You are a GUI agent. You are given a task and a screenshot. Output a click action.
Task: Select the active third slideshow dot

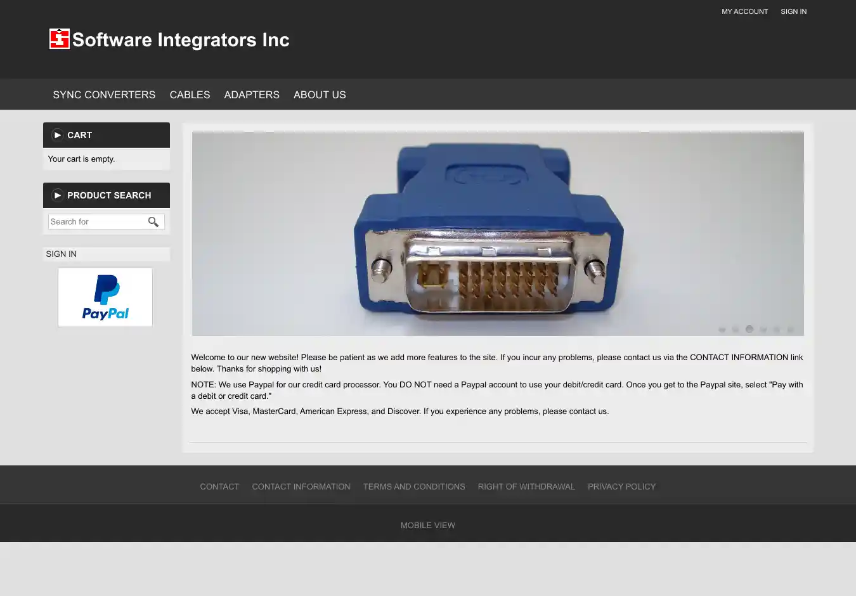click(749, 329)
